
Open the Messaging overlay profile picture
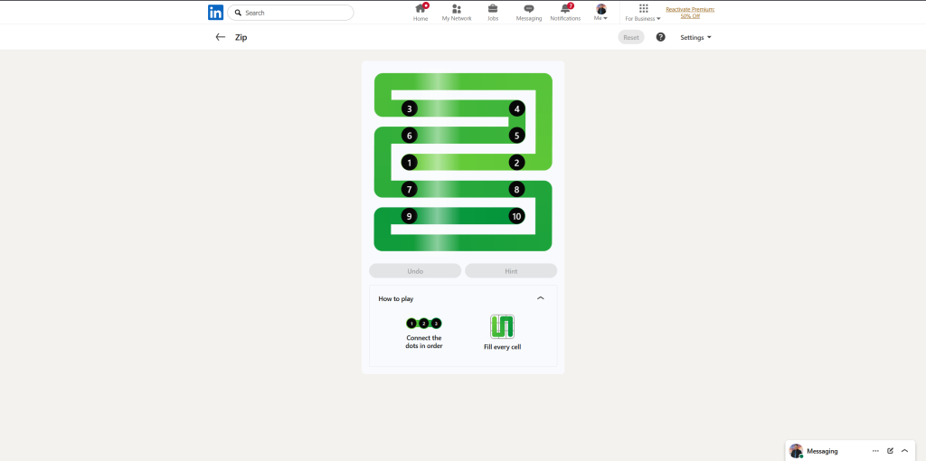coord(796,451)
